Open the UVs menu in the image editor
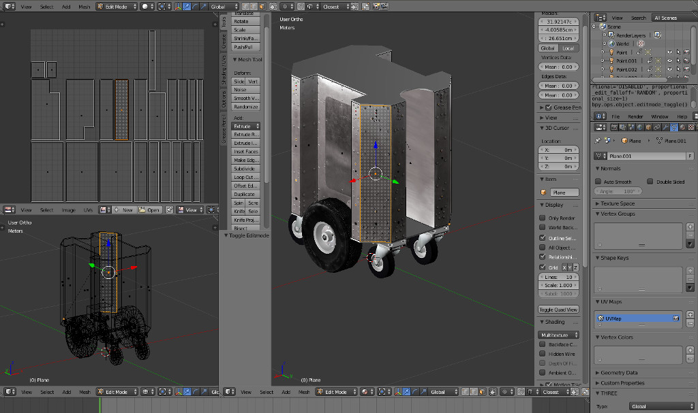Image resolution: width=698 pixels, height=413 pixels. click(88, 210)
